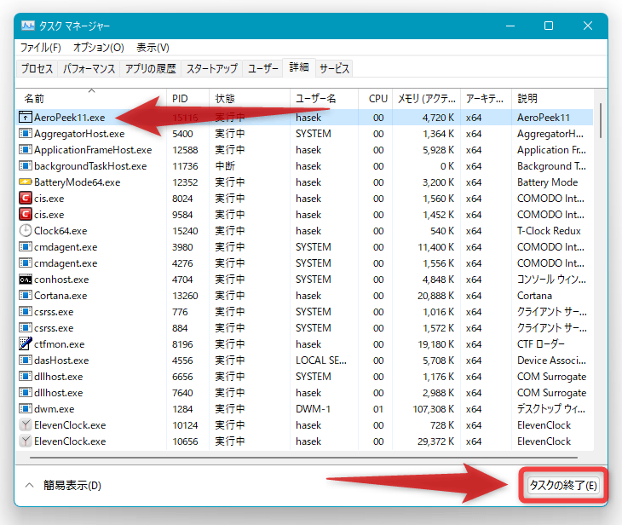Click the red cis.exe icon with PID 8024
Viewport: 622px width, 525px height.
[26, 199]
